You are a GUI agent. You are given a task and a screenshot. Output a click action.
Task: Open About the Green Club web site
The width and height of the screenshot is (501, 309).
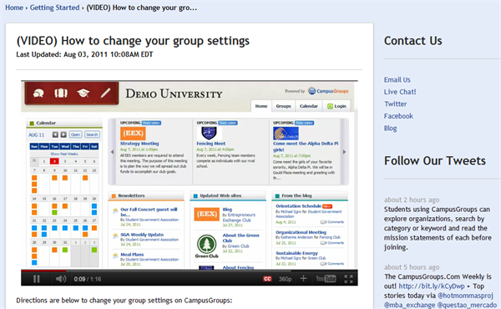[241, 238]
